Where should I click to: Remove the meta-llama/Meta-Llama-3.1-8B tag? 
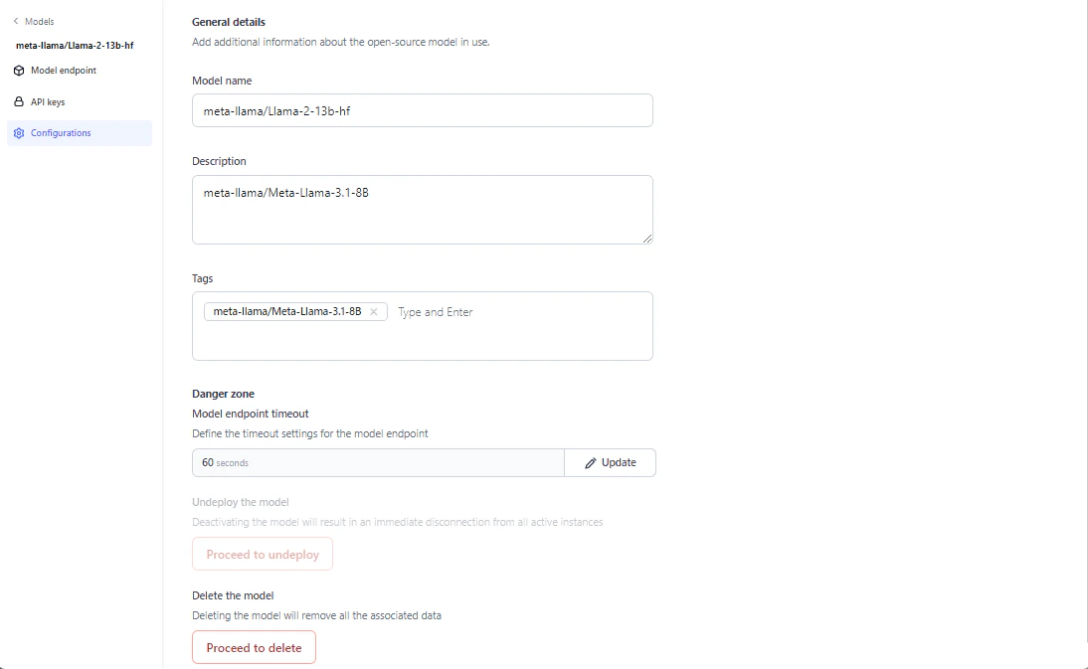point(373,311)
